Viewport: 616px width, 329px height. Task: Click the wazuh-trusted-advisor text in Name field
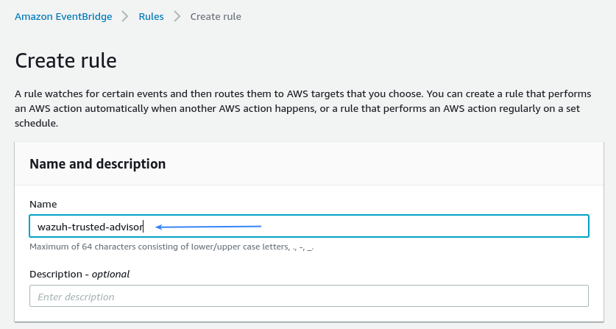(x=90, y=226)
